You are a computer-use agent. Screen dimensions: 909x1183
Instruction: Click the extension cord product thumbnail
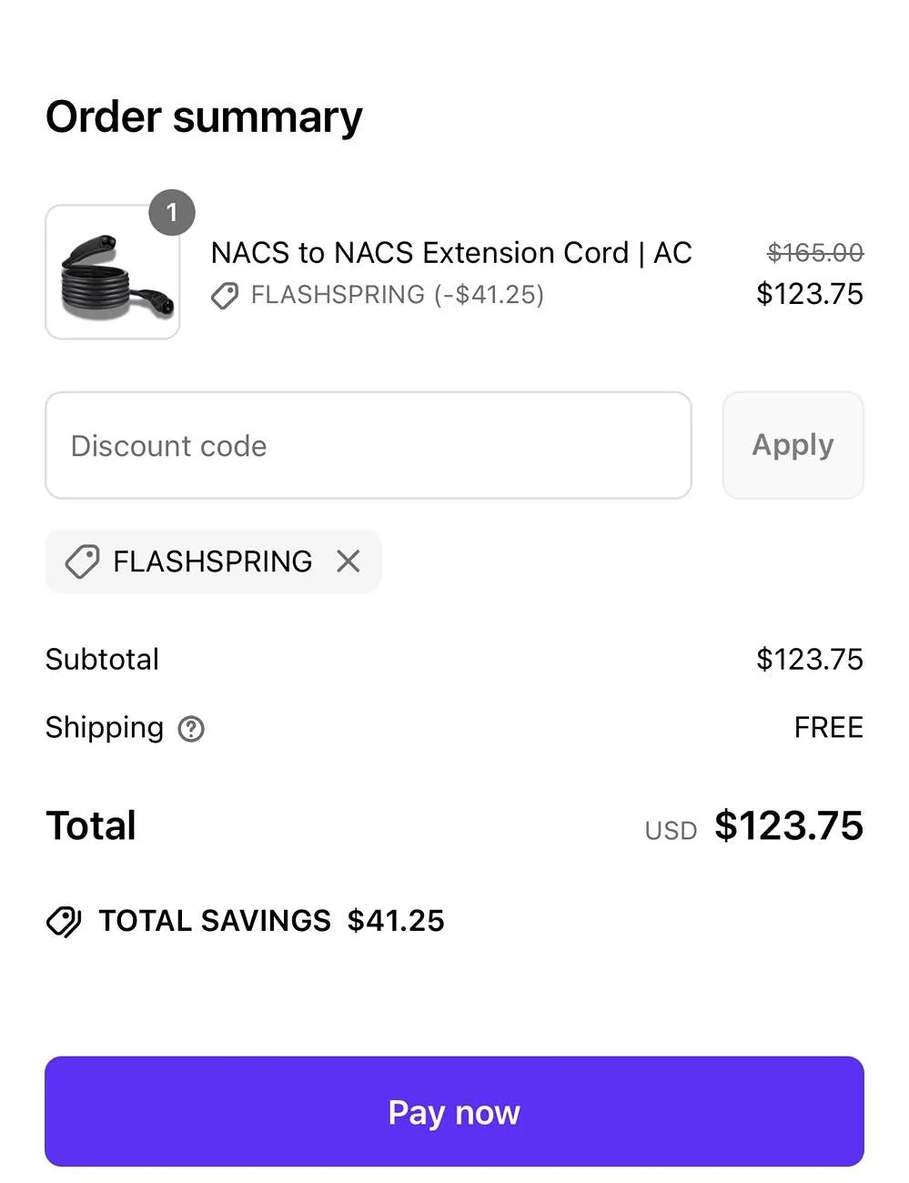112,272
